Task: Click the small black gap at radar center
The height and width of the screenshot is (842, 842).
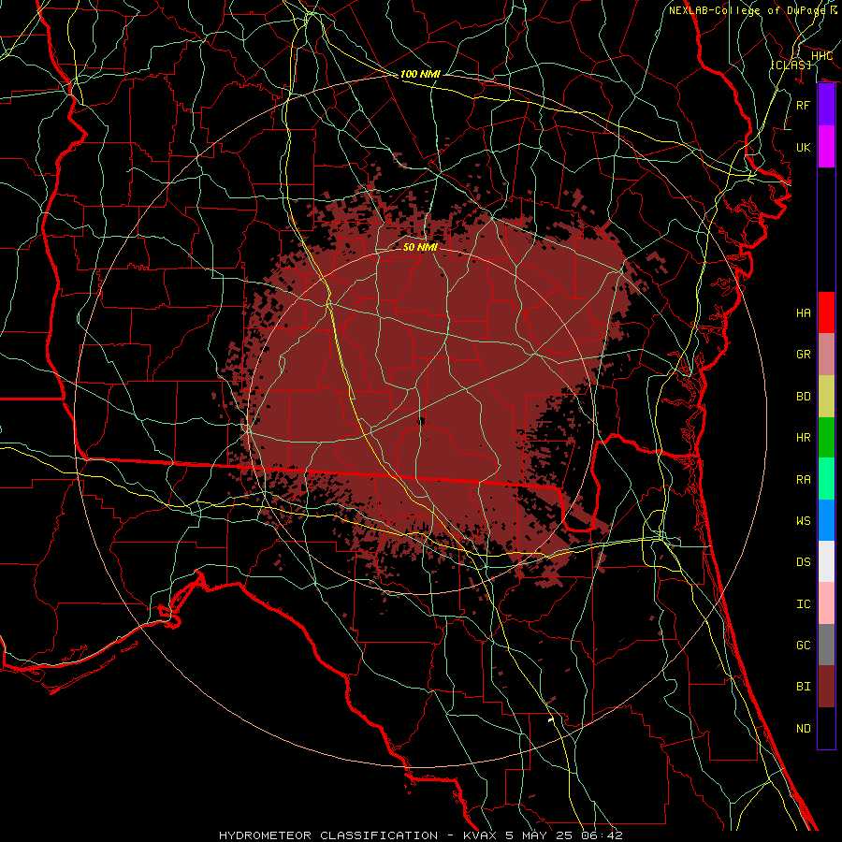Action: pos(421,422)
